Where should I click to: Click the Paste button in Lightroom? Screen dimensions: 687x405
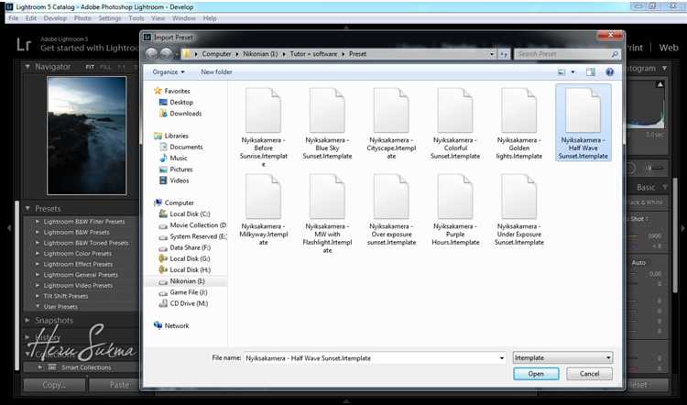pyautogui.click(x=114, y=385)
